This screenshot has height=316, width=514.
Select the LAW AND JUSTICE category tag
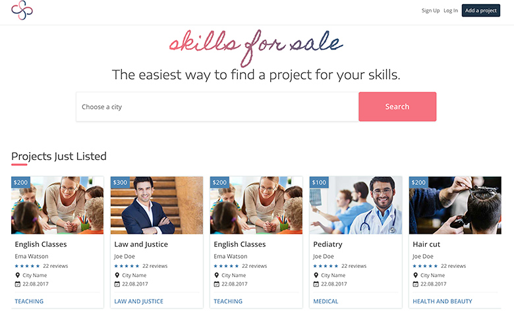[x=138, y=302]
